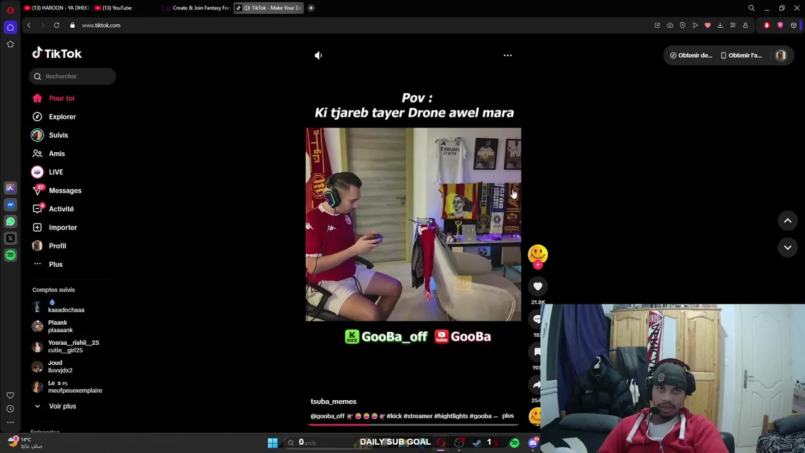
Task: Mute the TikTok video sound
Action: pyautogui.click(x=318, y=55)
